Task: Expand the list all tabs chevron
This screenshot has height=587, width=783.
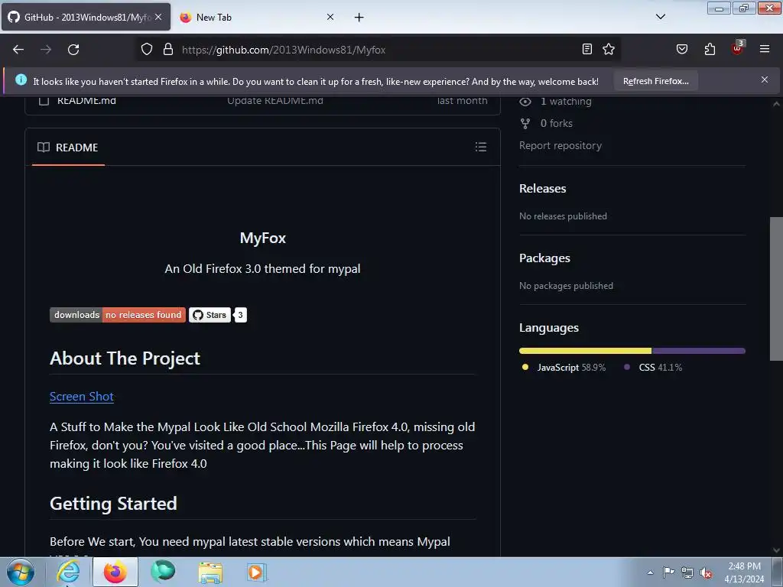Action: click(x=660, y=17)
